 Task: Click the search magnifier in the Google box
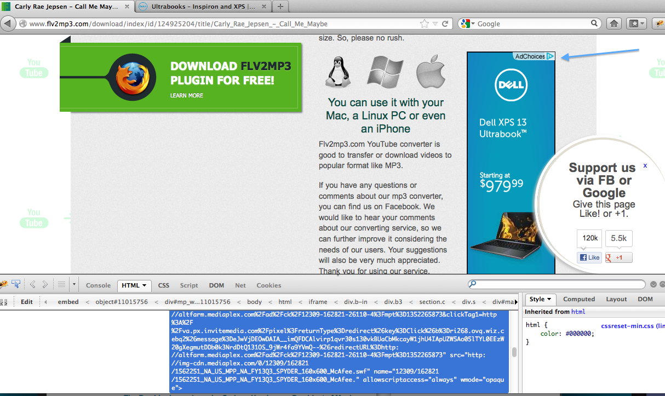(594, 24)
